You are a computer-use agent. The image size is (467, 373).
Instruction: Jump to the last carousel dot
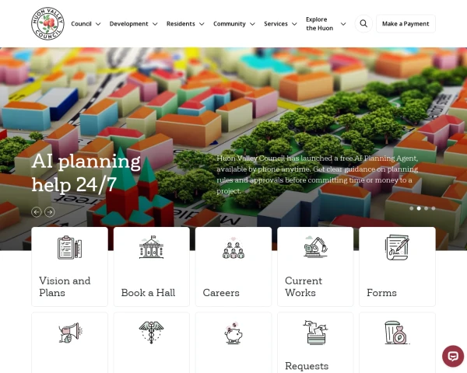tap(434, 208)
